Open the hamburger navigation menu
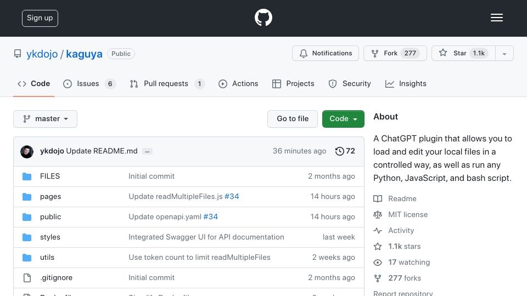This screenshot has height=296, width=527. coord(496,18)
